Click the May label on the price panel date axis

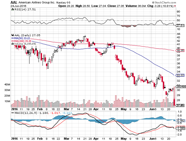tap(124, 109)
